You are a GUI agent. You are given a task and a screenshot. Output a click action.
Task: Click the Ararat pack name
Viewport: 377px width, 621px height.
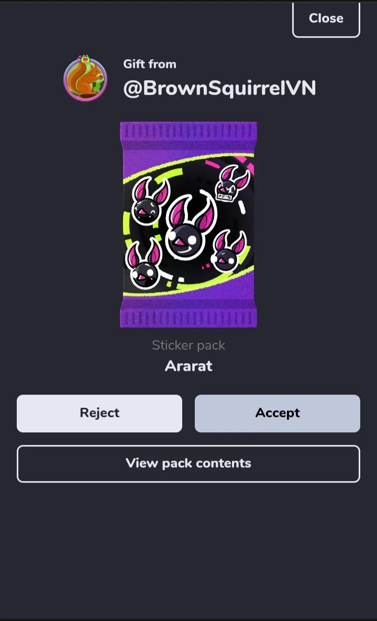[x=188, y=366]
